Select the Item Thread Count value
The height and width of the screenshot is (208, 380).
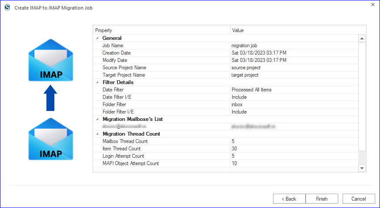[234, 149]
